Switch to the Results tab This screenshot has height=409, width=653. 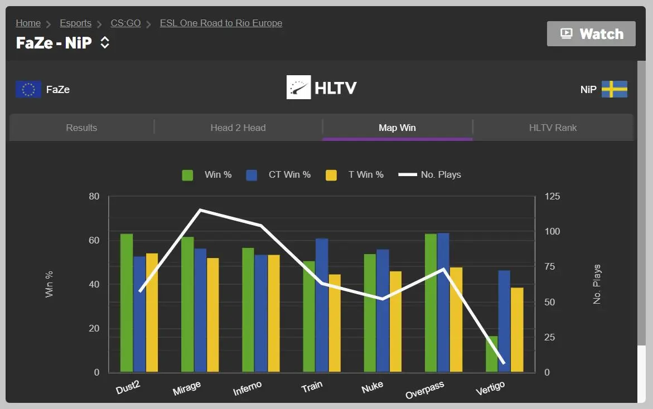pyautogui.click(x=81, y=128)
